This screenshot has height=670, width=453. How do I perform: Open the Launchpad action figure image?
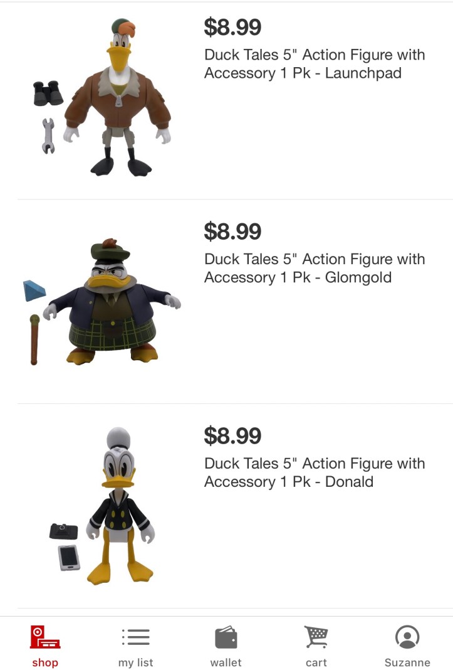point(103,97)
